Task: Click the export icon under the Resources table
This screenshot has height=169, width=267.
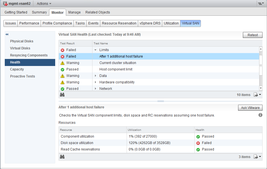Action: (256, 157)
